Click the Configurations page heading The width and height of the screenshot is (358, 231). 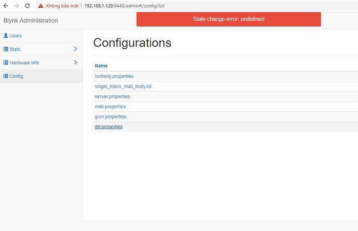(x=132, y=42)
